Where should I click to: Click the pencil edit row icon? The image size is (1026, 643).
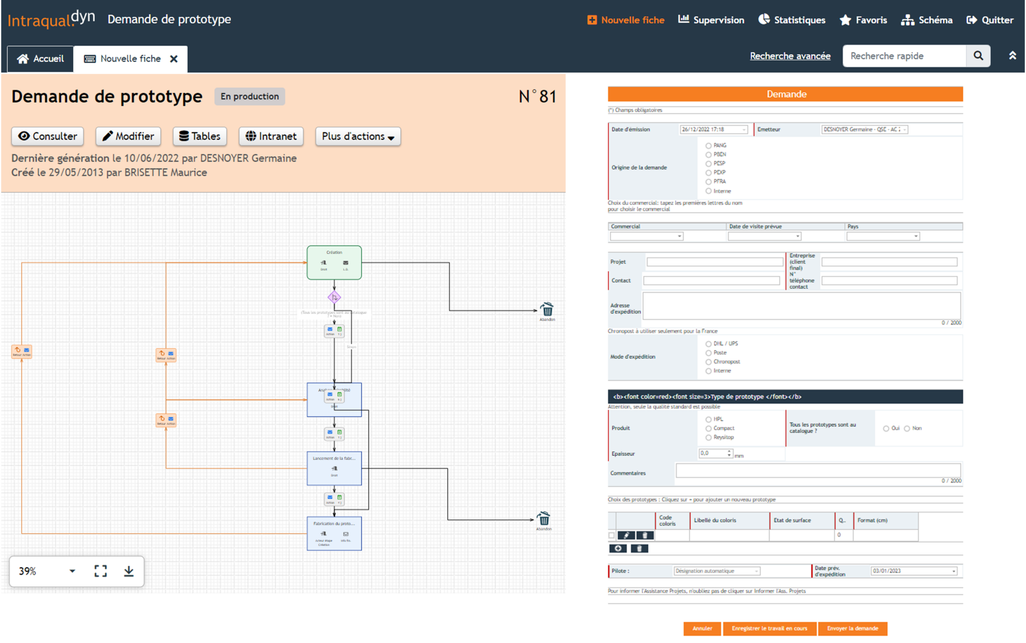(x=626, y=535)
